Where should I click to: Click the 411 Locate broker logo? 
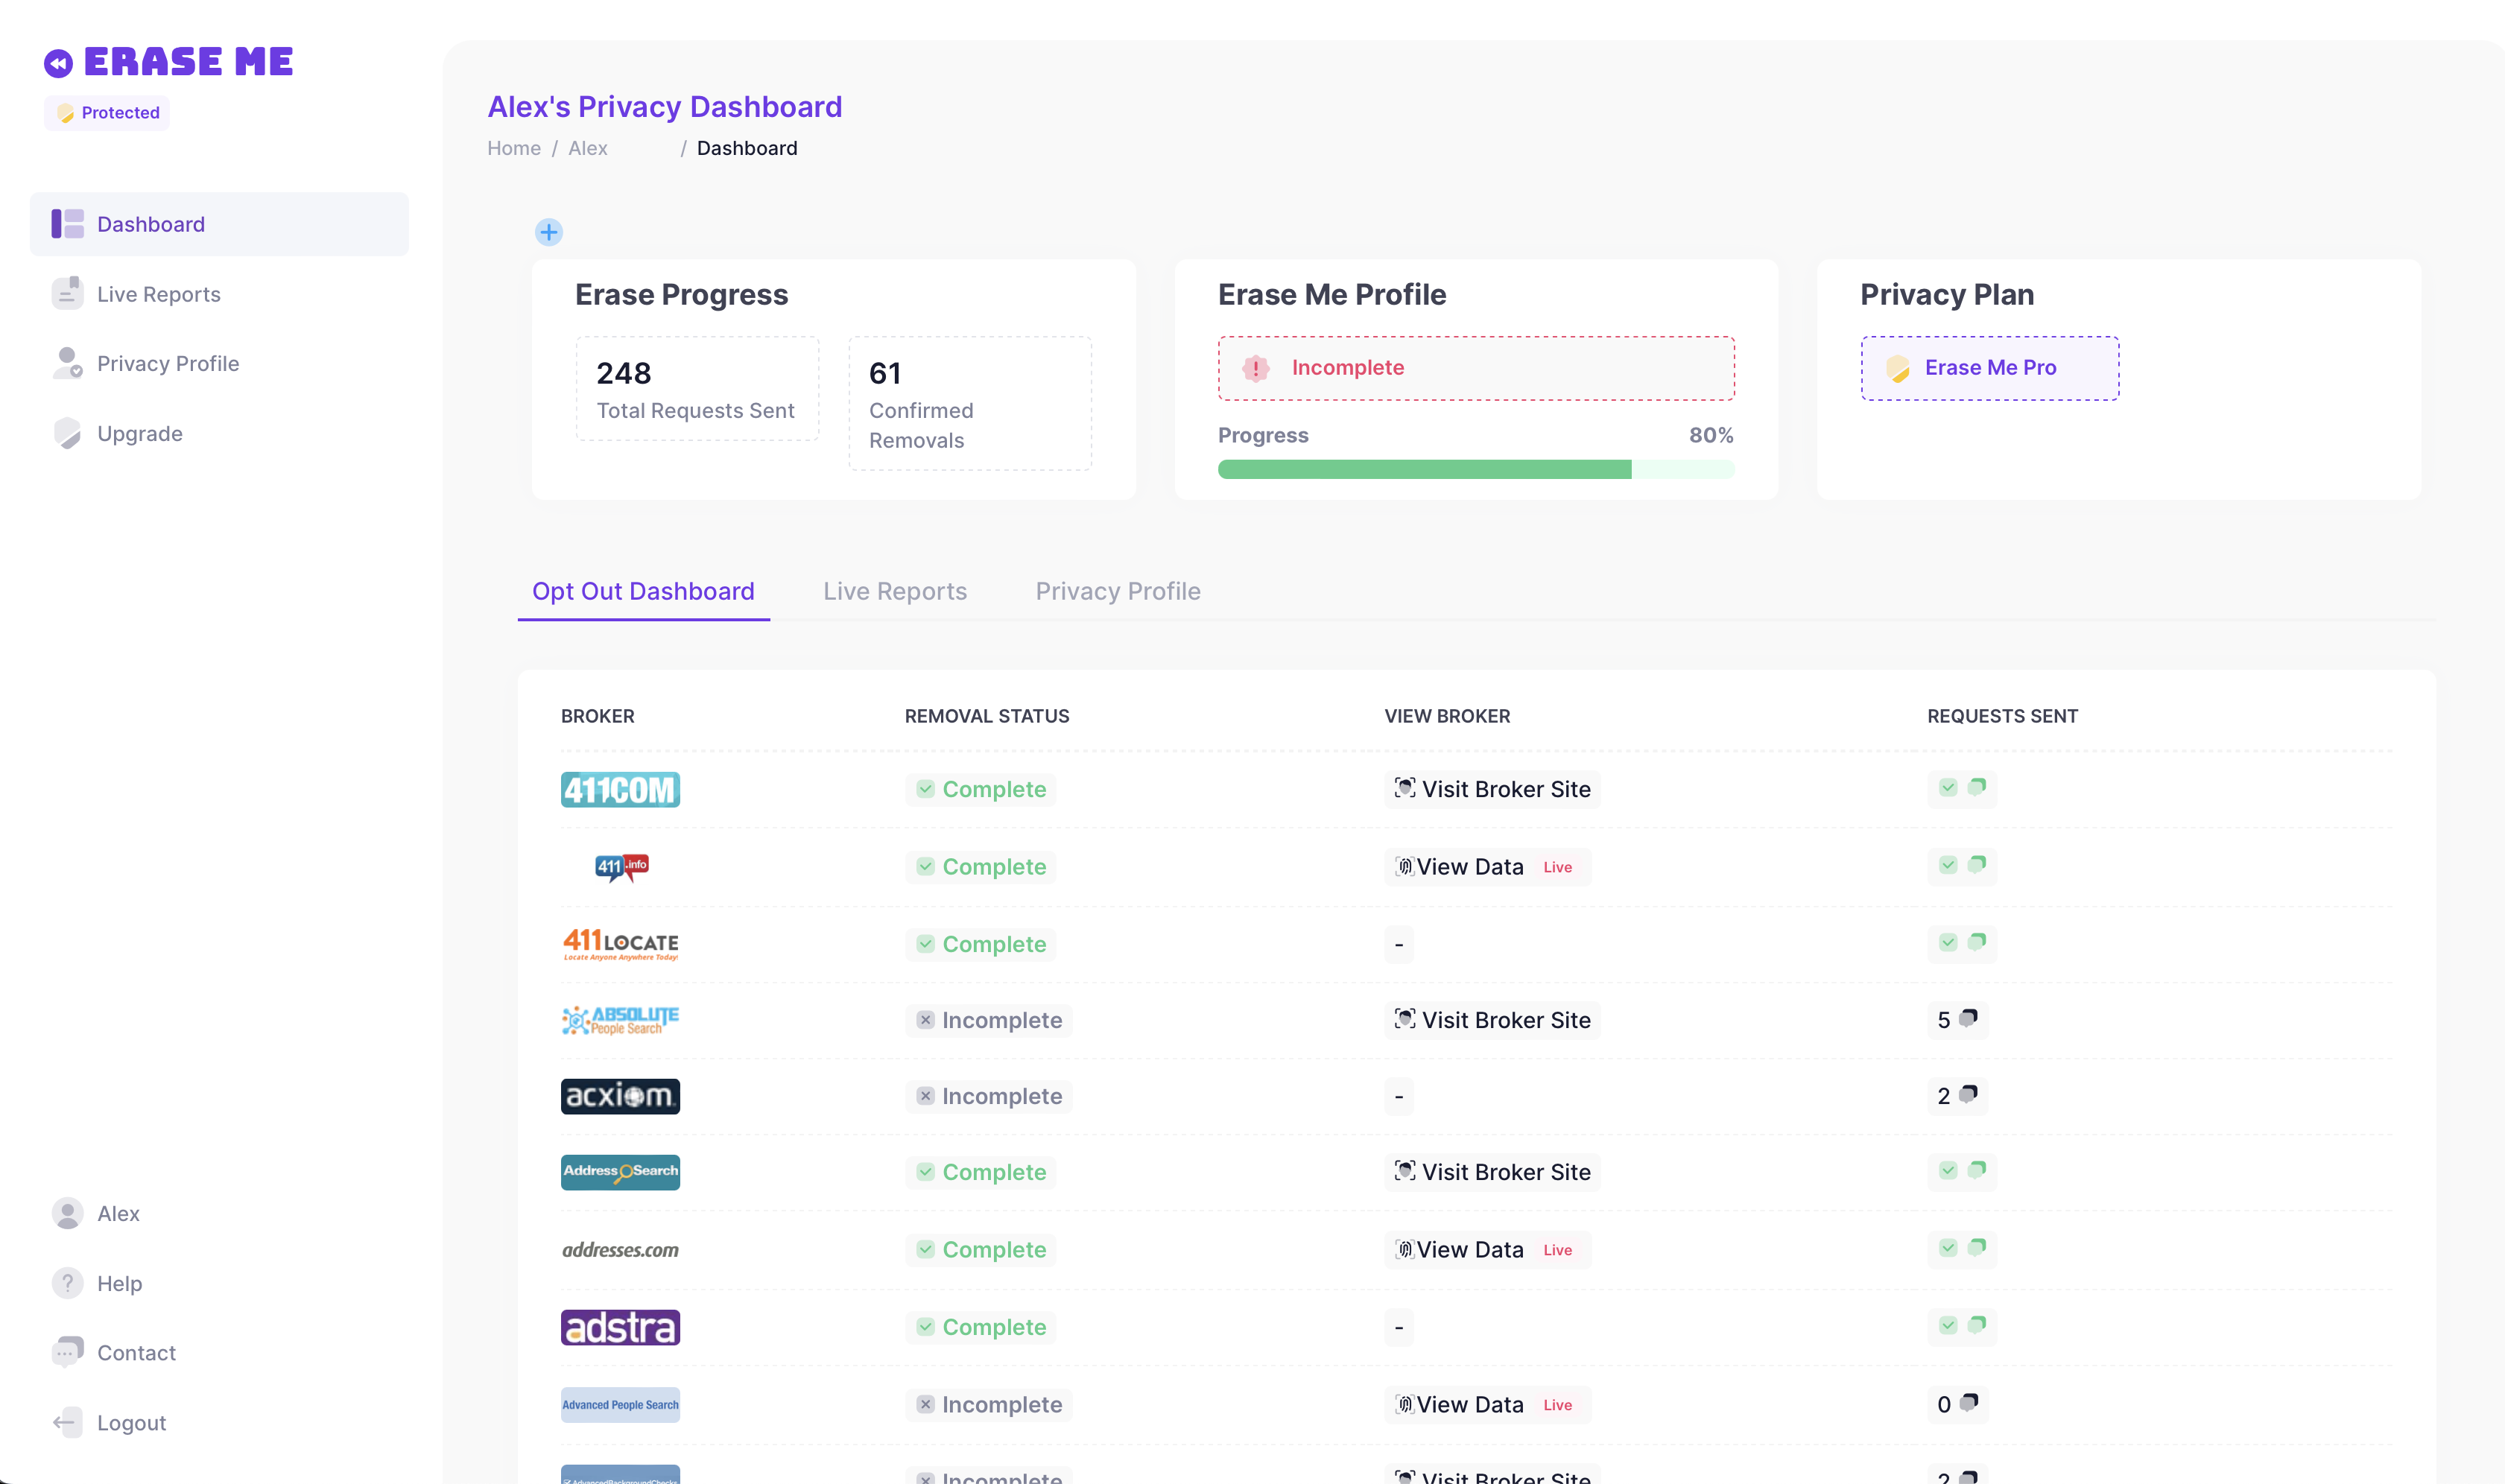pos(620,944)
